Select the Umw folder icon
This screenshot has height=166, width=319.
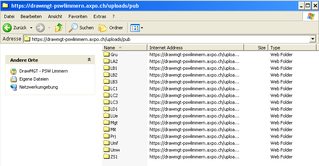[106, 150]
